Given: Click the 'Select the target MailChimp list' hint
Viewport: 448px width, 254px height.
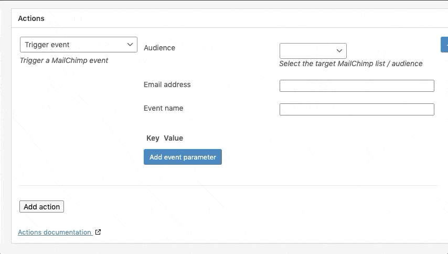Looking at the screenshot, I should [x=350, y=63].
